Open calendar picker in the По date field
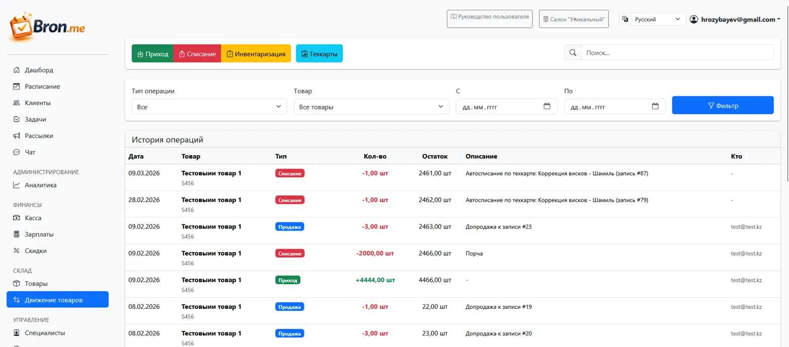 point(655,106)
